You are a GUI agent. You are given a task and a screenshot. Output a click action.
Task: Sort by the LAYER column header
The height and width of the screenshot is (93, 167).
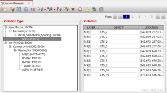(91, 28)
